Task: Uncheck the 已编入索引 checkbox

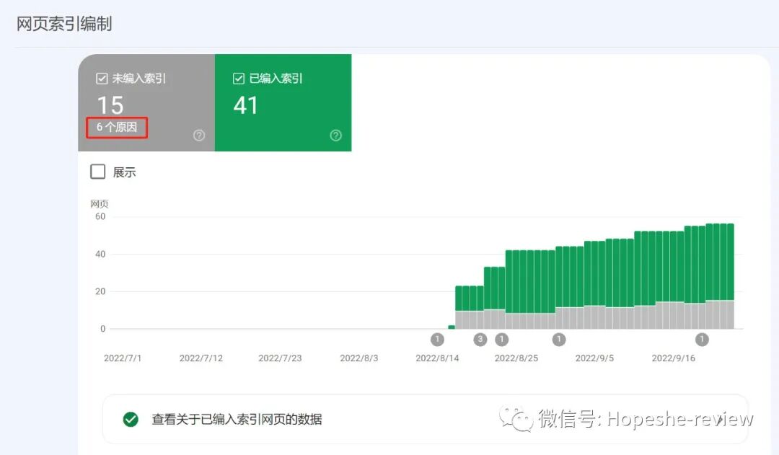Action: point(238,78)
